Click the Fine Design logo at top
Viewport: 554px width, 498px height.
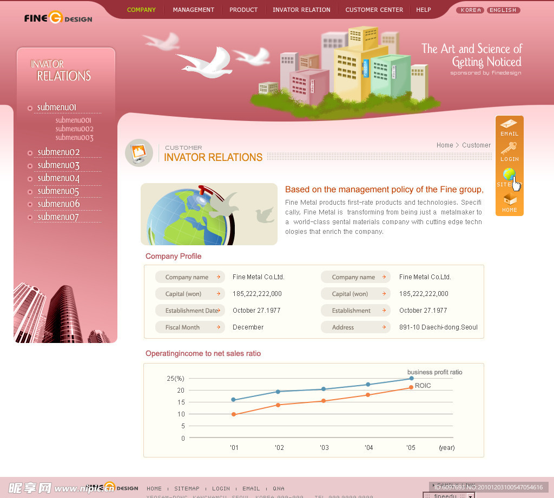point(58,18)
